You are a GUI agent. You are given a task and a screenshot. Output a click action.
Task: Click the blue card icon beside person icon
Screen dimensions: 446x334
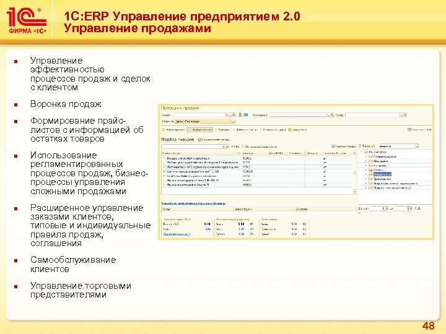[x=246, y=115]
